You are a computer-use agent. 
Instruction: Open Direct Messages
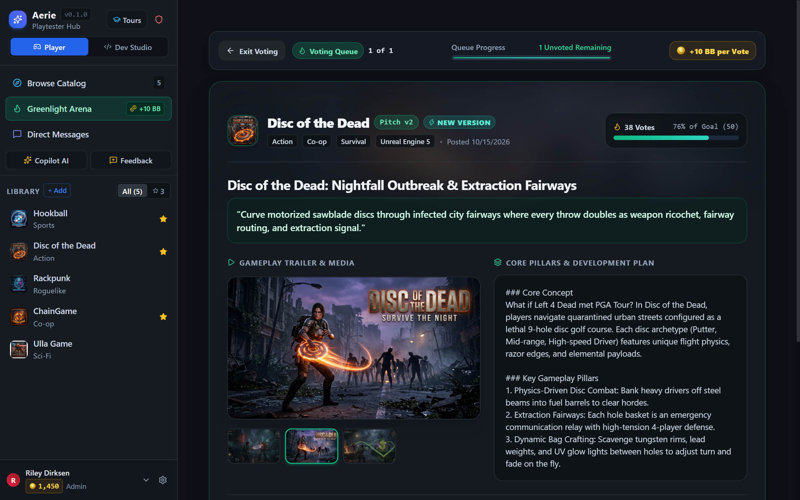pyautogui.click(x=89, y=134)
